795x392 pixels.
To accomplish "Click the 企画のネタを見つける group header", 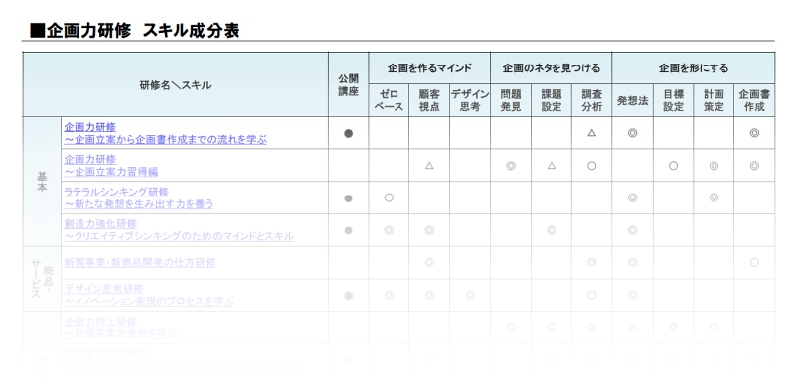I will point(552,67).
